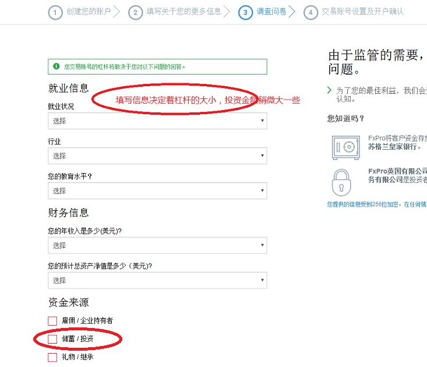Click the step 3 circle icon
427x367 pixels.
pos(245,12)
